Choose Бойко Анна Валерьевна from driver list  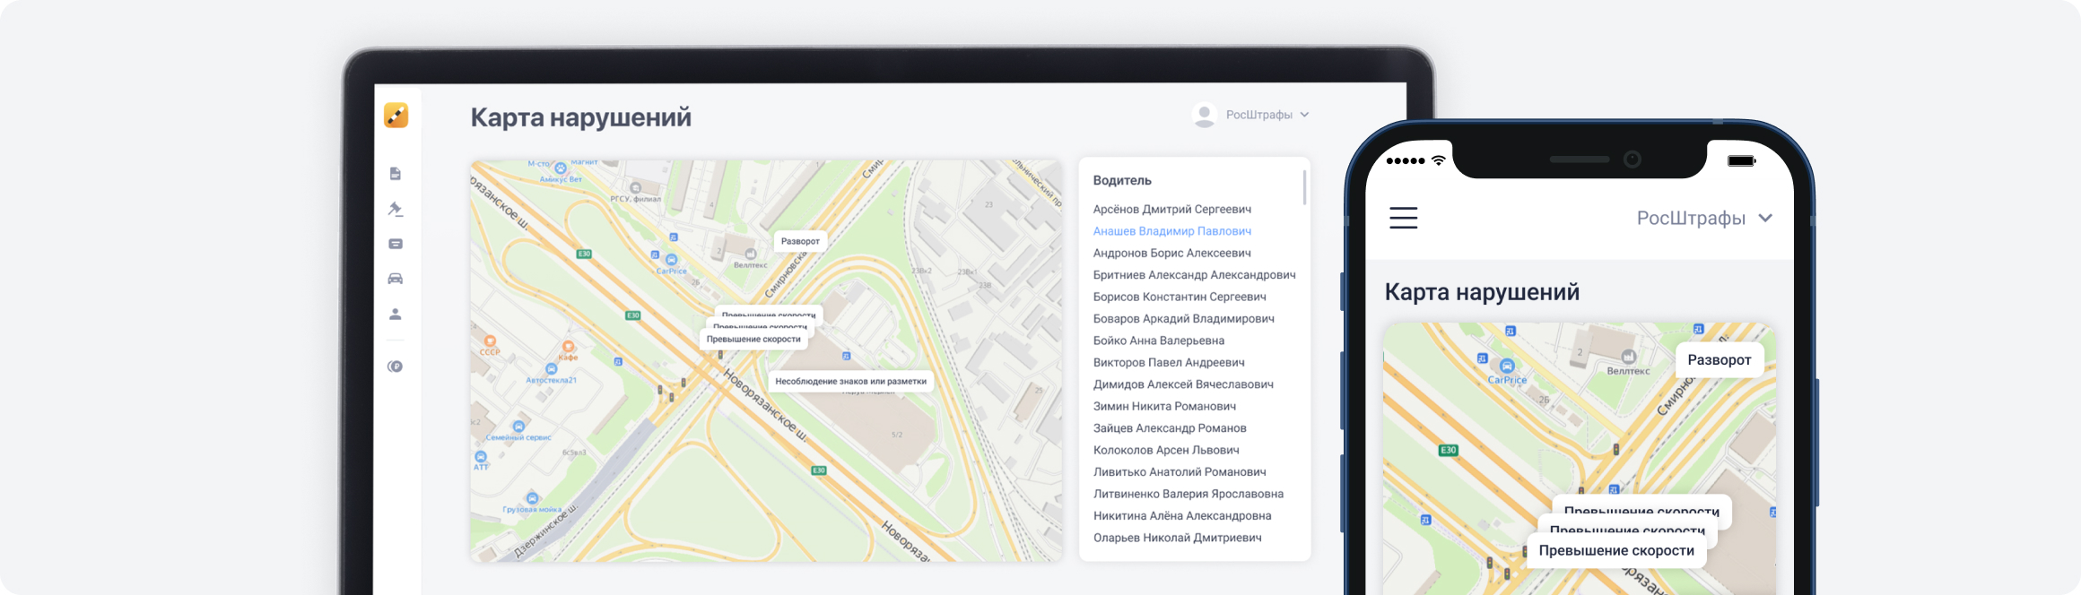pos(1158,341)
